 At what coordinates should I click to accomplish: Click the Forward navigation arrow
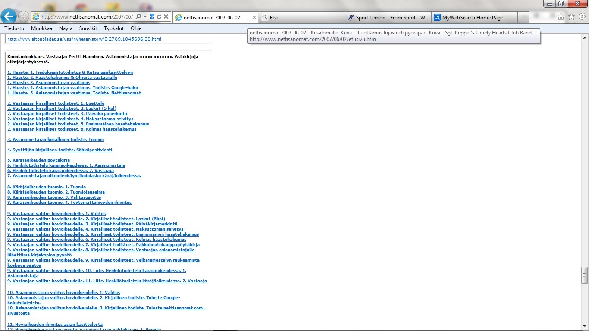pyautogui.click(x=24, y=16)
